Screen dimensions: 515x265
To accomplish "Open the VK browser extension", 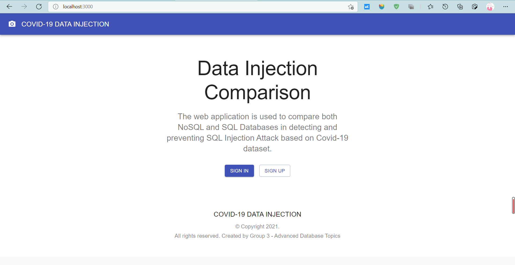I will (x=367, y=6).
